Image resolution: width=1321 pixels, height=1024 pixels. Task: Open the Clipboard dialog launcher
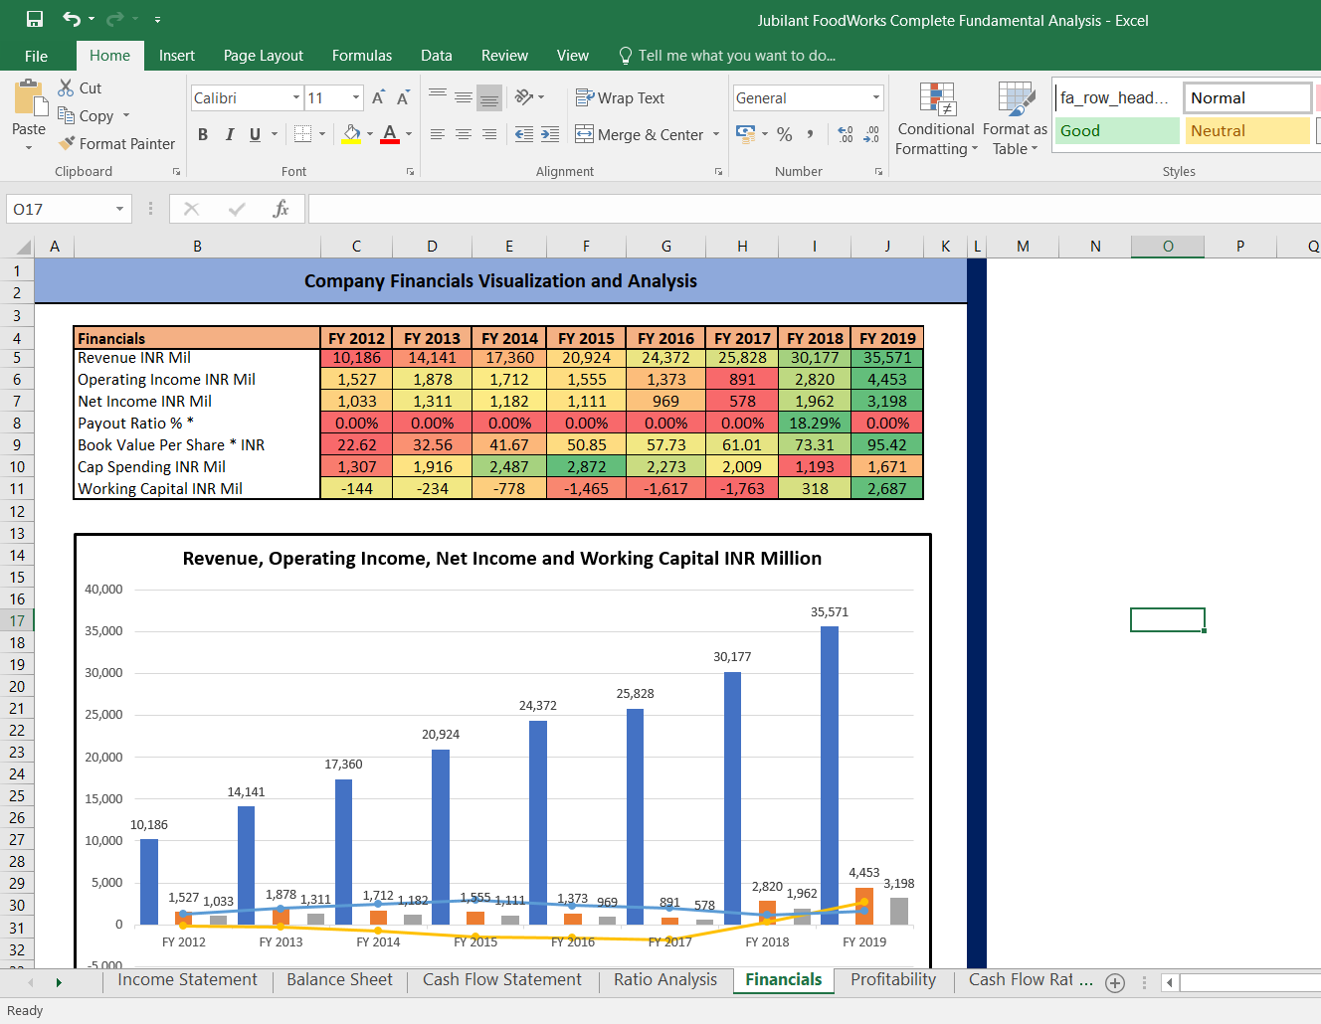176,172
